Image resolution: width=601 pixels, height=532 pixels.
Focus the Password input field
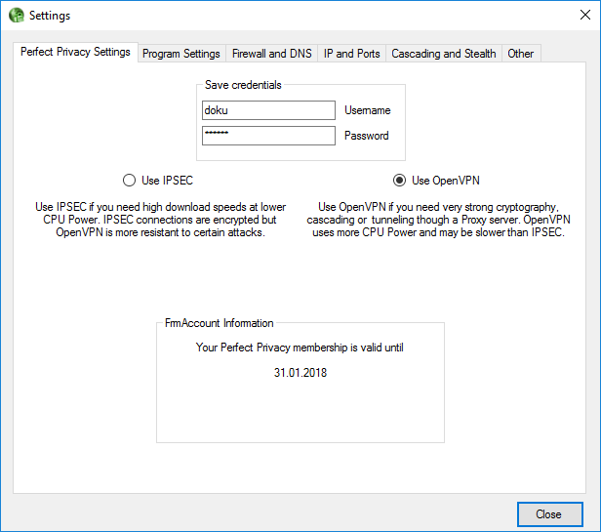click(x=268, y=136)
